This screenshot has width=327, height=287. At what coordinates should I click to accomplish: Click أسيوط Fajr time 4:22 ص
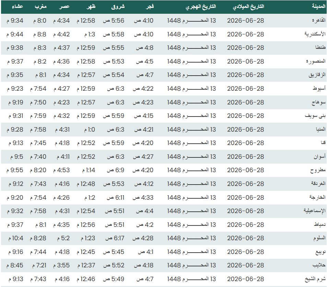pos(143,89)
